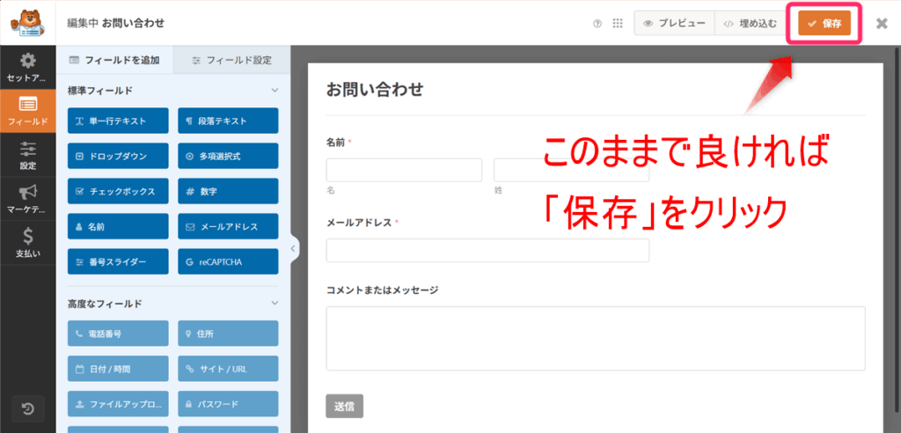Click the email address input in preview
Viewport: 901px width, 433px height.
point(487,250)
